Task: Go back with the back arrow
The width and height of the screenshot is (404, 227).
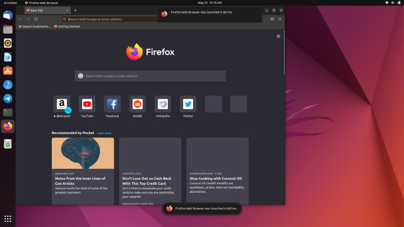Action: (x=21, y=19)
